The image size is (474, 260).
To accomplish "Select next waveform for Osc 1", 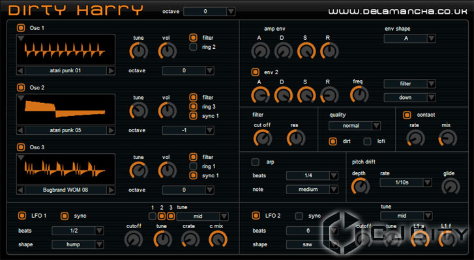I will 111,70.
